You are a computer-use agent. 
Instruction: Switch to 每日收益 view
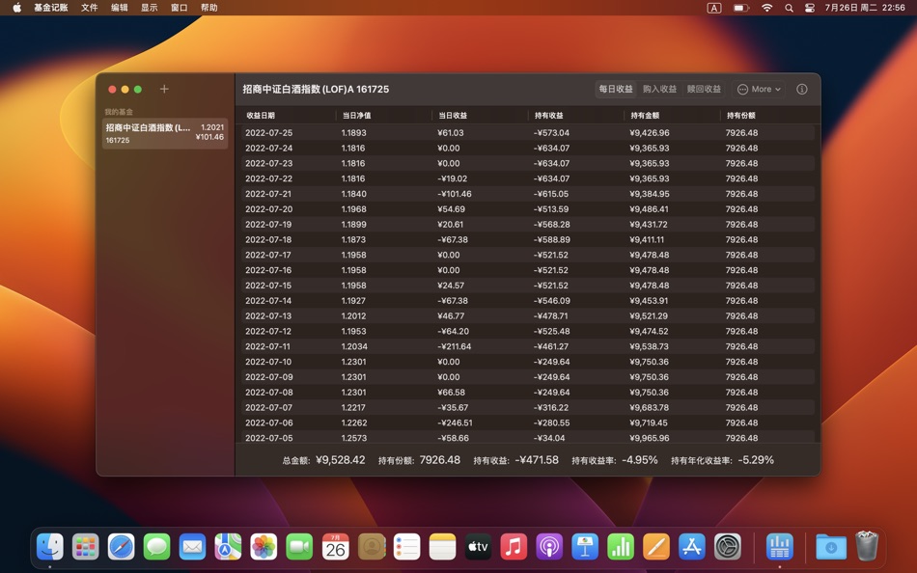point(615,89)
